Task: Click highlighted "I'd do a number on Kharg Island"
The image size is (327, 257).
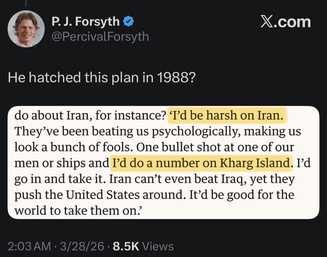Action: (201, 163)
